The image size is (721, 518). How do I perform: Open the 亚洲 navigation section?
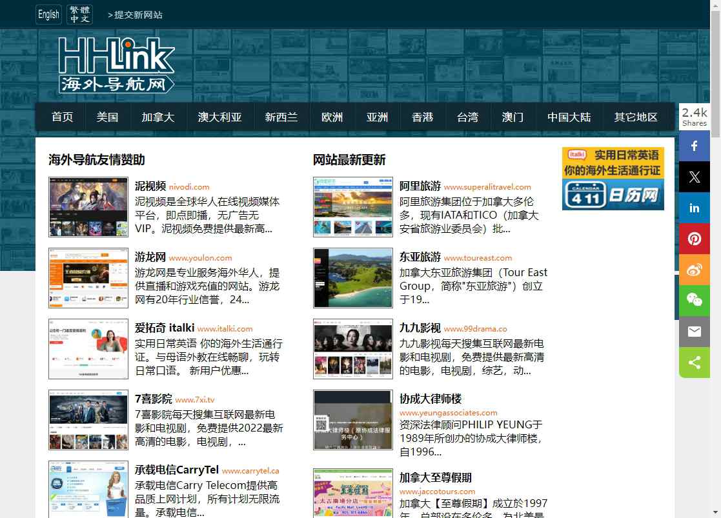pos(377,117)
